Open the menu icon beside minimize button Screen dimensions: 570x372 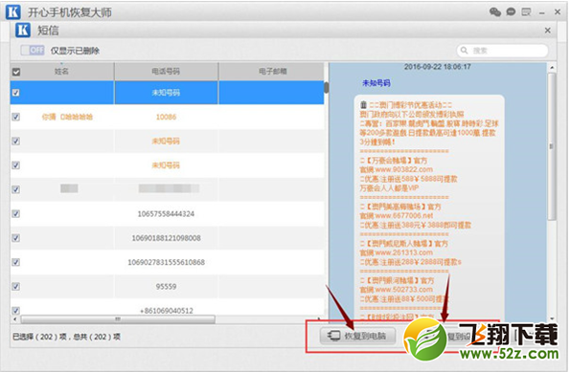point(526,12)
